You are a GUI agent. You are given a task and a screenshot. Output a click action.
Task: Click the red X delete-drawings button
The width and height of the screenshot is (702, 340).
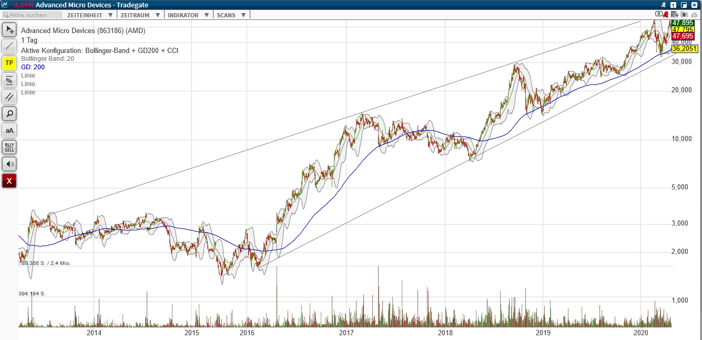[x=9, y=181]
